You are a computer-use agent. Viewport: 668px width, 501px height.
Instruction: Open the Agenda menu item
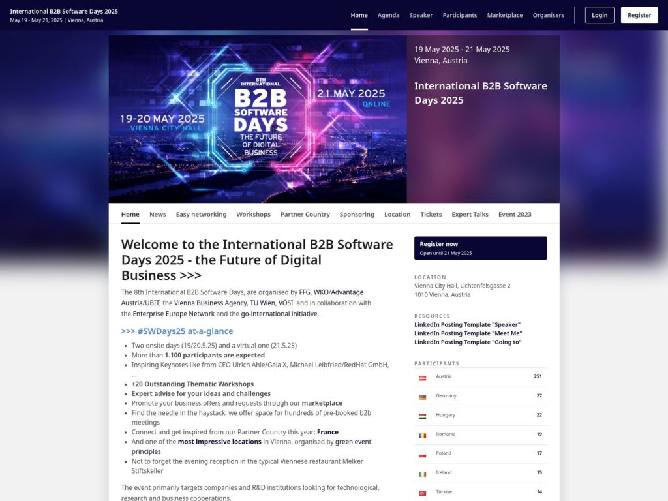pyautogui.click(x=388, y=14)
